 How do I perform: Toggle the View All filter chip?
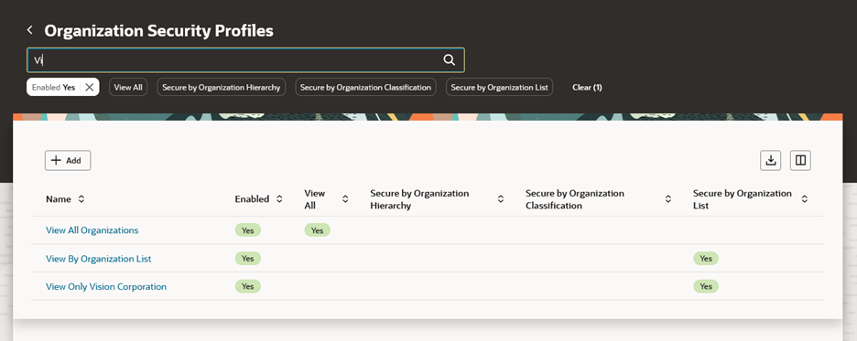point(128,87)
